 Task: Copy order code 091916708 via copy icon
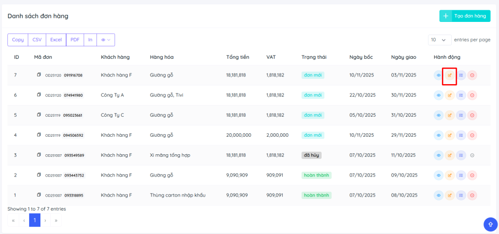coord(39,75)
